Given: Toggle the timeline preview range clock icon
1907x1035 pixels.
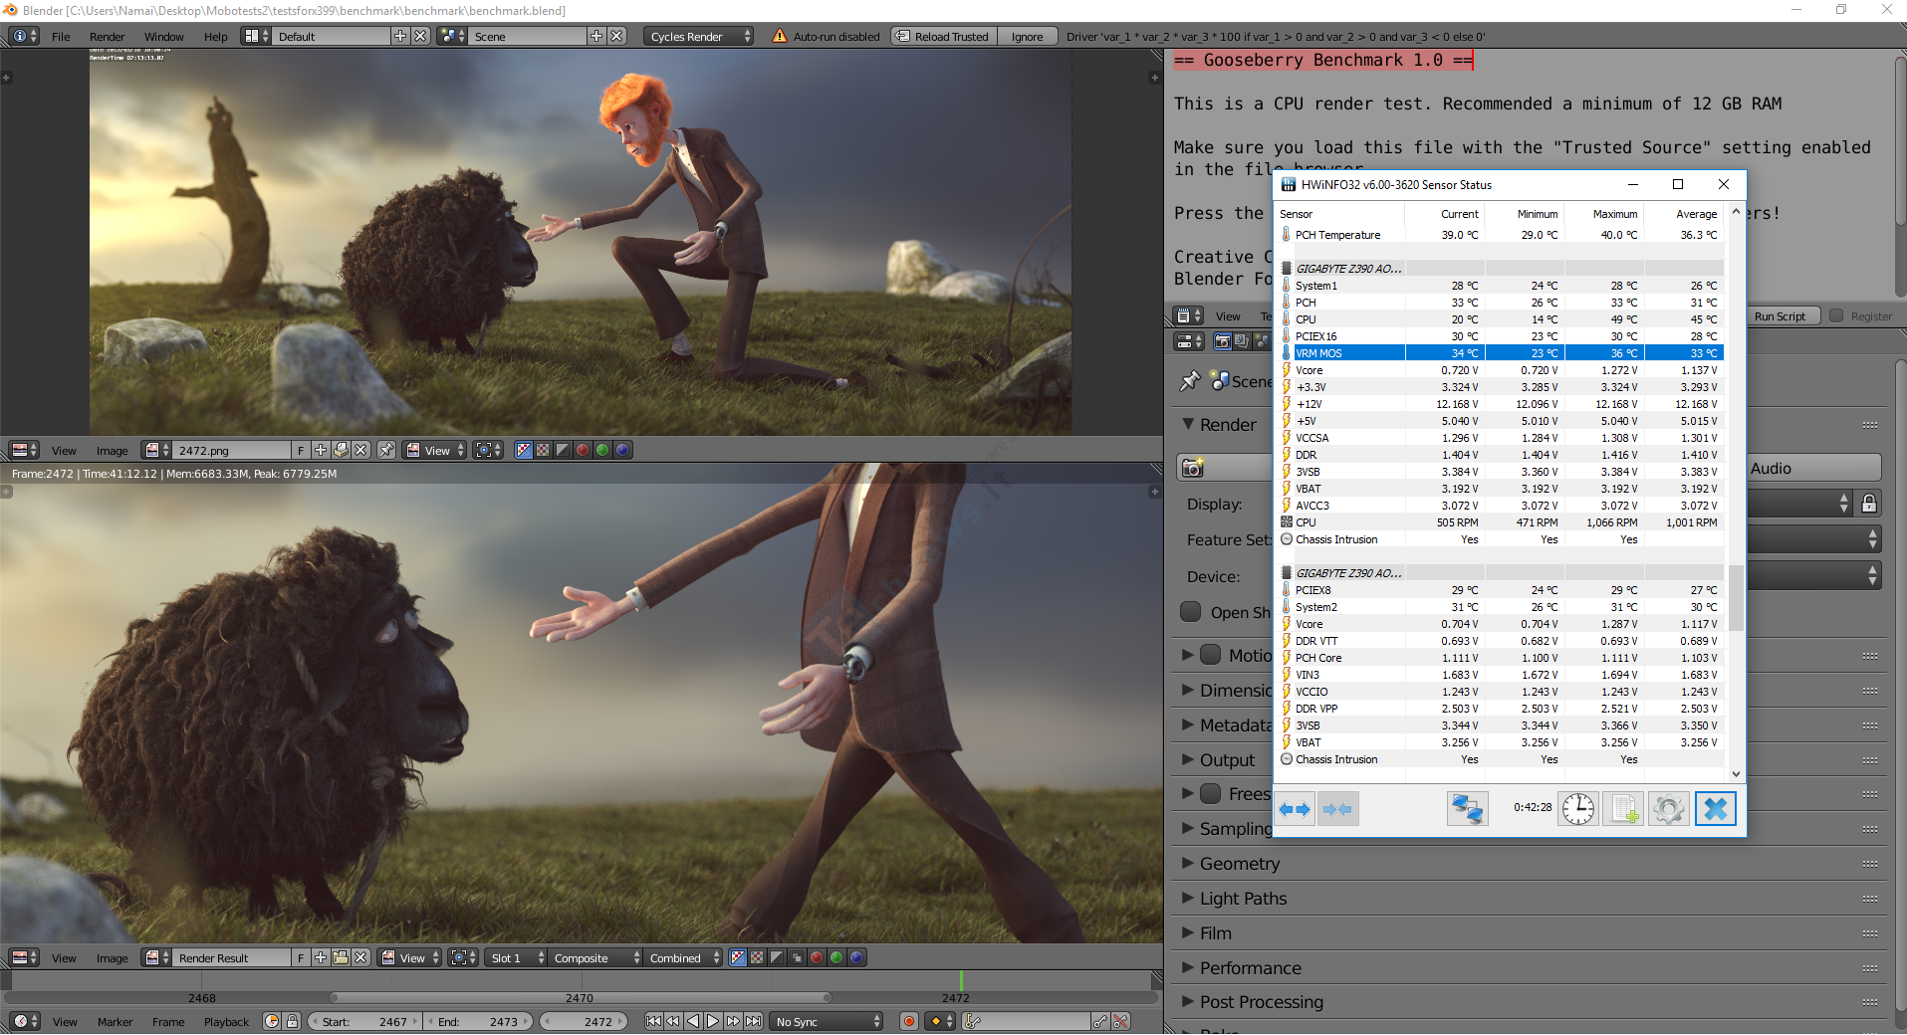Looking at the screenshot, I should [x=272, y=1021].
